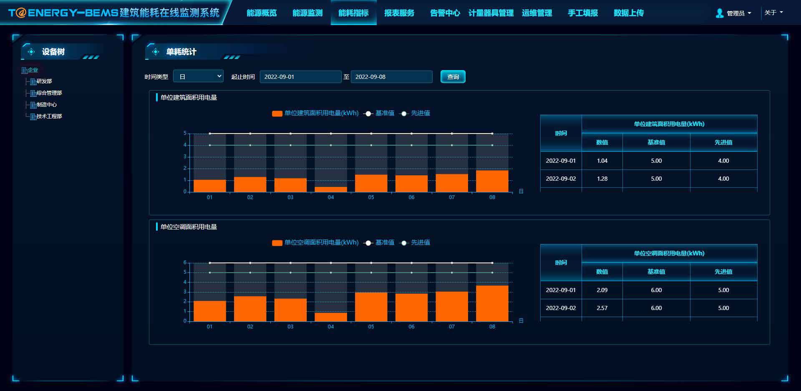Click the building icon next to 研发部

click(33, 82)
